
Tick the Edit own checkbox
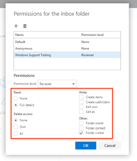[81, 107]
